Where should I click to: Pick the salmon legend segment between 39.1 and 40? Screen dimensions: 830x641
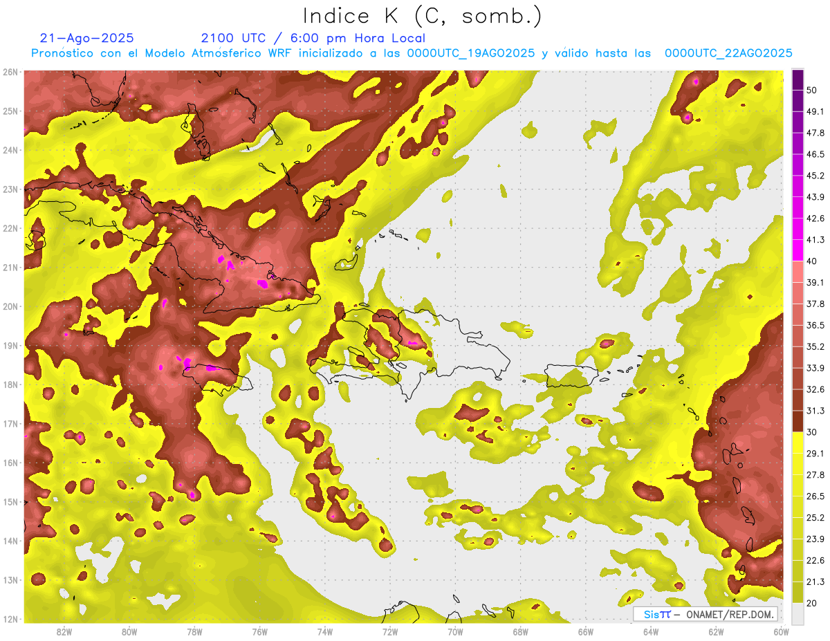point(797,271)
